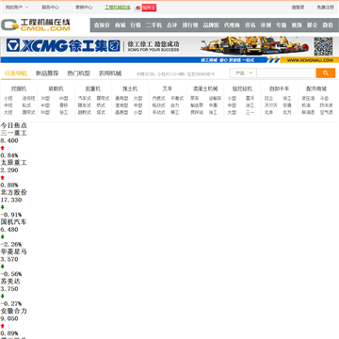The height and width of the screenshot is (339, 339).
Task: Switch to the 新品推荐 tab
Action: [47, 73]
